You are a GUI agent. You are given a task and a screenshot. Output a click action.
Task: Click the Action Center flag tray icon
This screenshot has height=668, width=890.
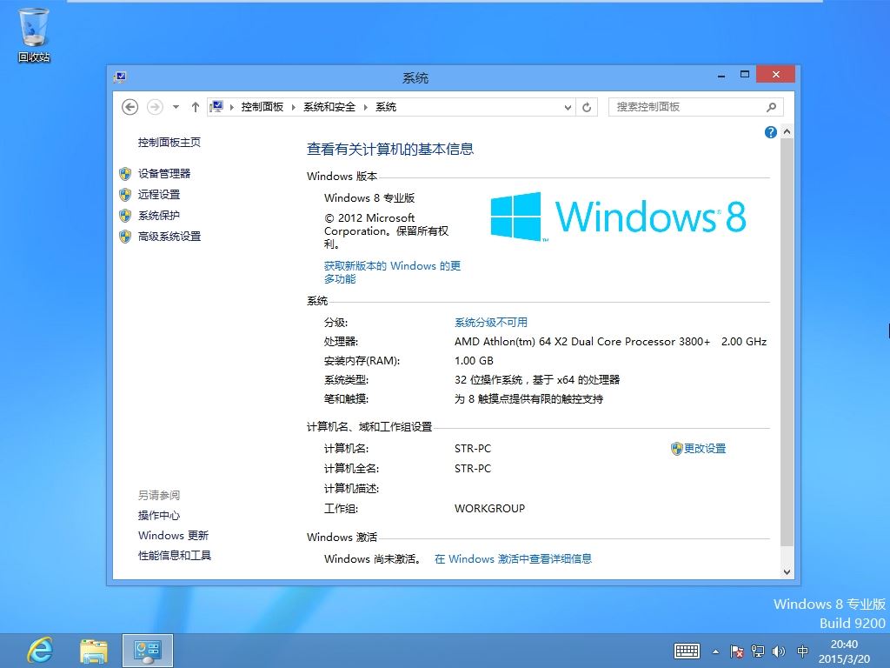737,651
